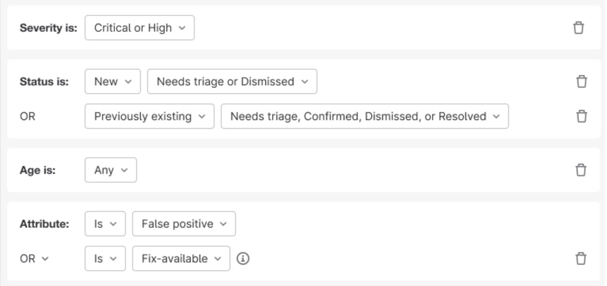The width and height of the screenshot is (607, 286).
Task: Delete the Severity filter rule
Action: pyautogui.click(x=578, y=28)
